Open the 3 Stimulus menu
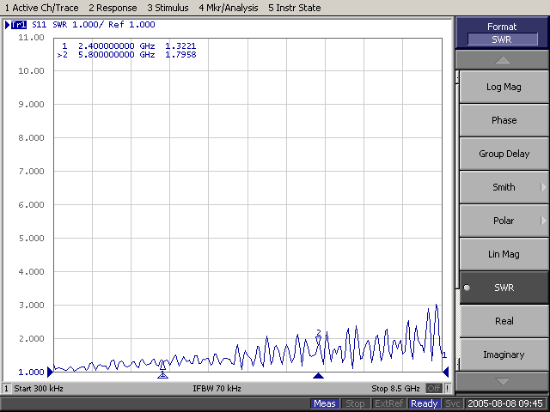This screenshot has width=550, height=412. click(x=168, y=8)
